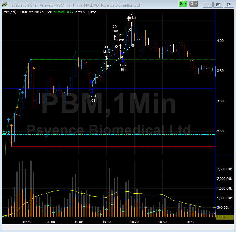Click the white sell arrow under Market label
Image resolution: width=236 pixels, height=232 pixels.
tap(131, 25)
